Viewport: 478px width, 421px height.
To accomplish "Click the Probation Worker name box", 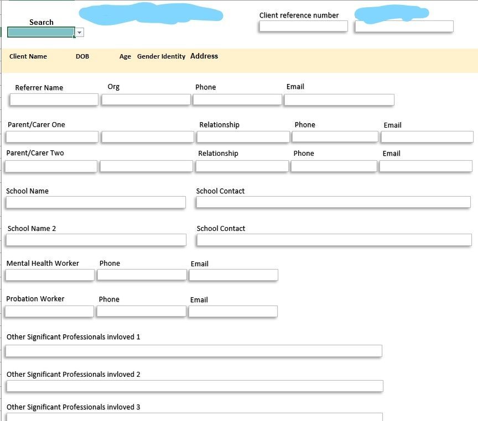I will [49, 312].
